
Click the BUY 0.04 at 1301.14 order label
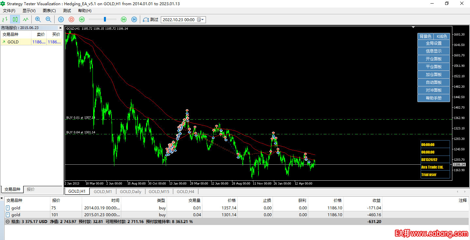pyautogui.click(x=81, y=132)
